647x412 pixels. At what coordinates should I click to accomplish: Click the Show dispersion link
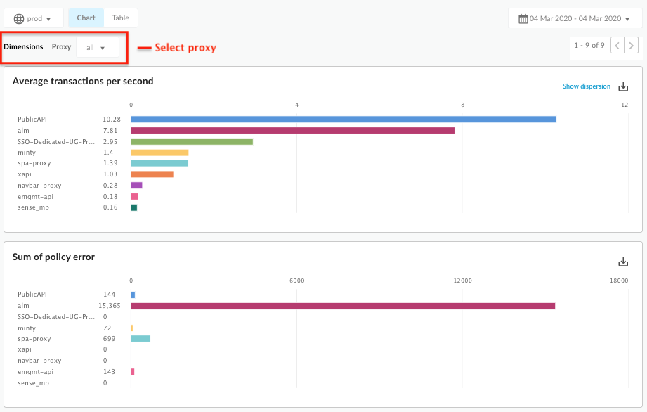586,86
